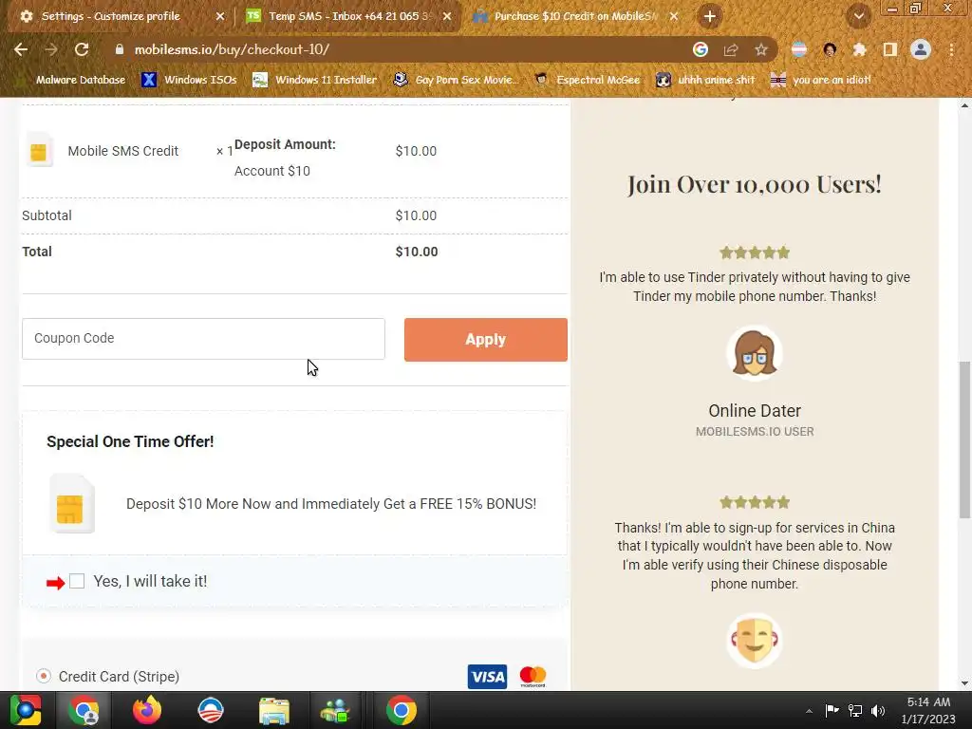Click the flag extension icon in toolbar
Viewport: 972px width, 729px height.
(799, 49)
